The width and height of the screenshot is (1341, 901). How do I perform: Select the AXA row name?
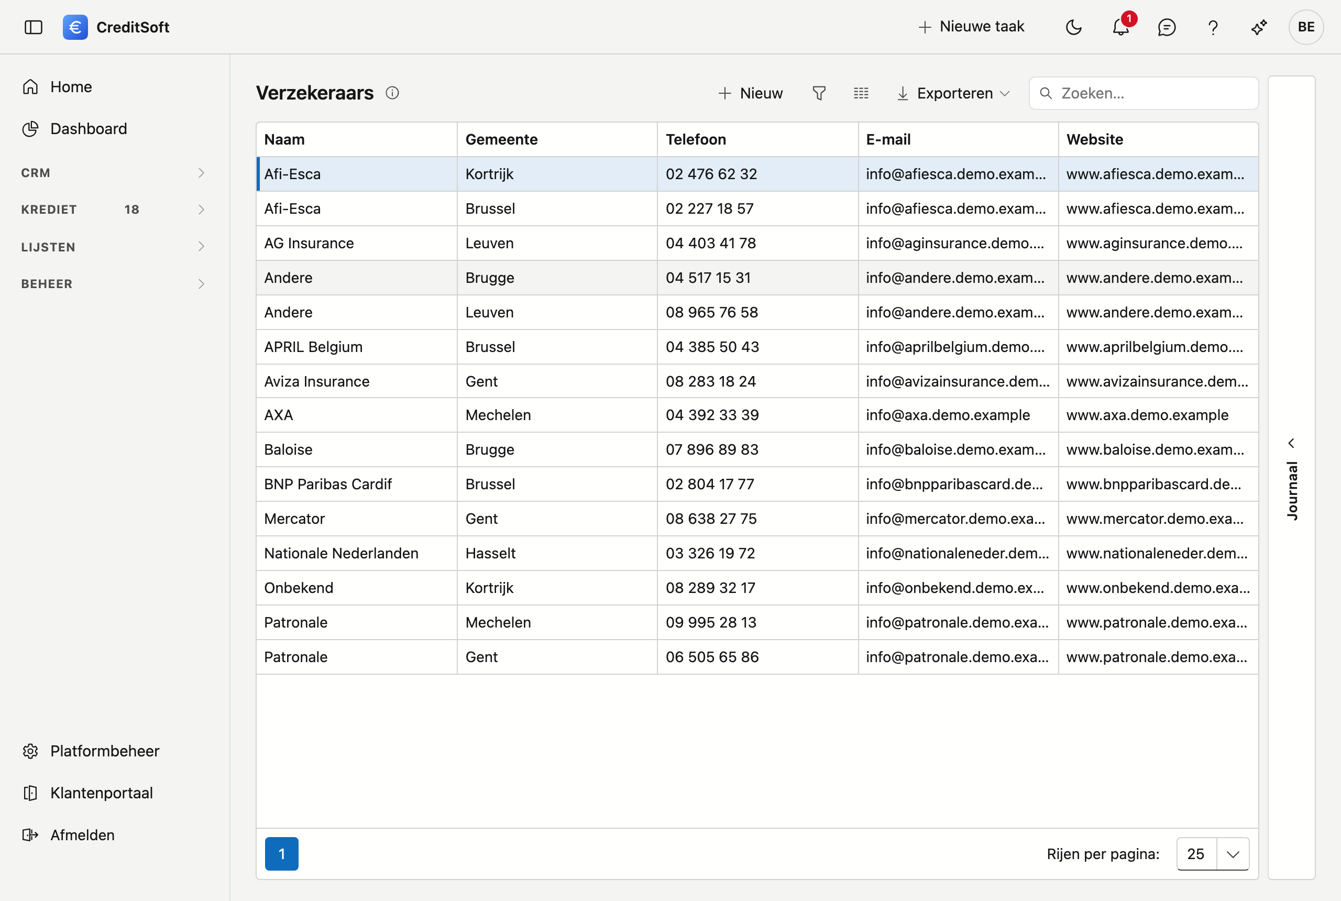coord(279,415)
